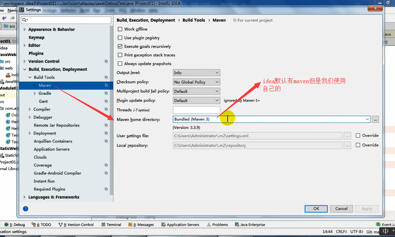Open the Terminal tool window
395x237 pixels.
[111, 225]
